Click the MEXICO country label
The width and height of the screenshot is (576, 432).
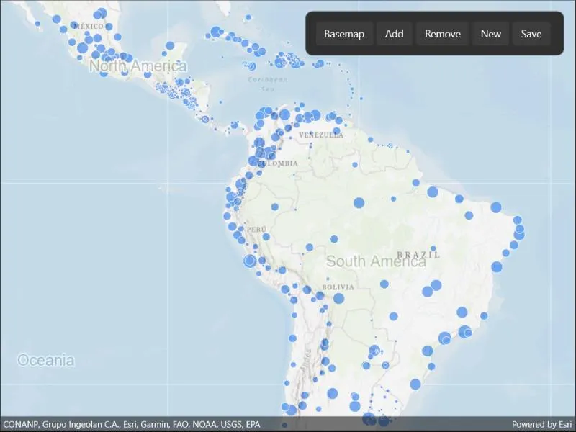[89, 26]
